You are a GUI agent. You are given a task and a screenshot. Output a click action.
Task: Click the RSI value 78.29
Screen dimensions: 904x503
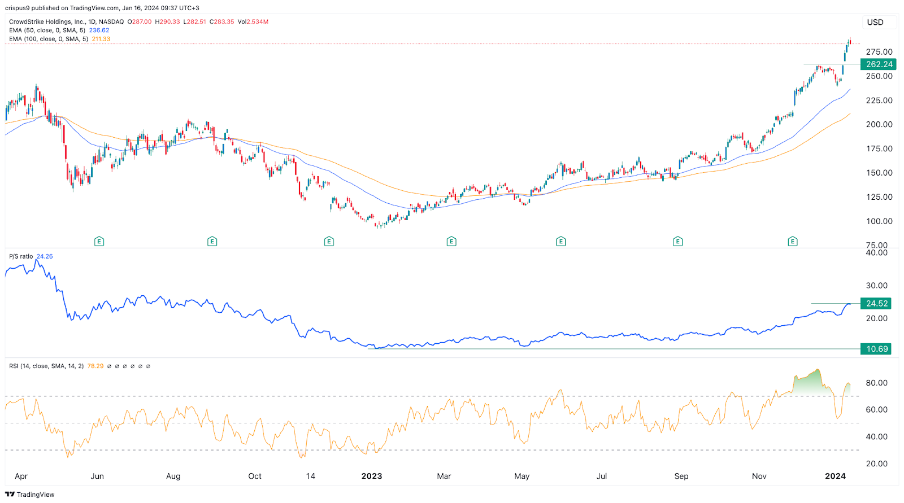(x=95, y=366)
